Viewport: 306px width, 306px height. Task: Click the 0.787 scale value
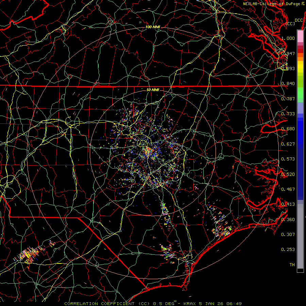(x=288, y=99)
